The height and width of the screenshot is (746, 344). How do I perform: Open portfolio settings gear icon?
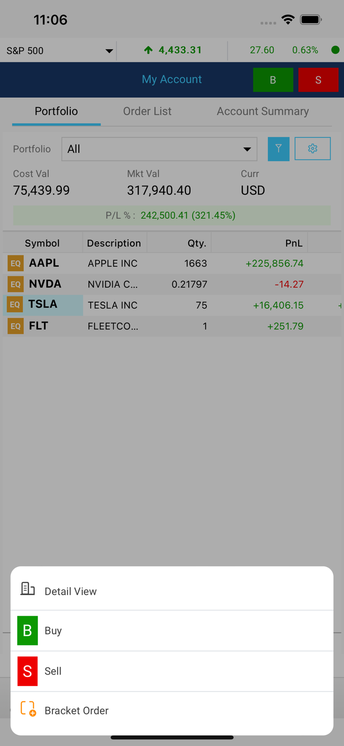312,149
